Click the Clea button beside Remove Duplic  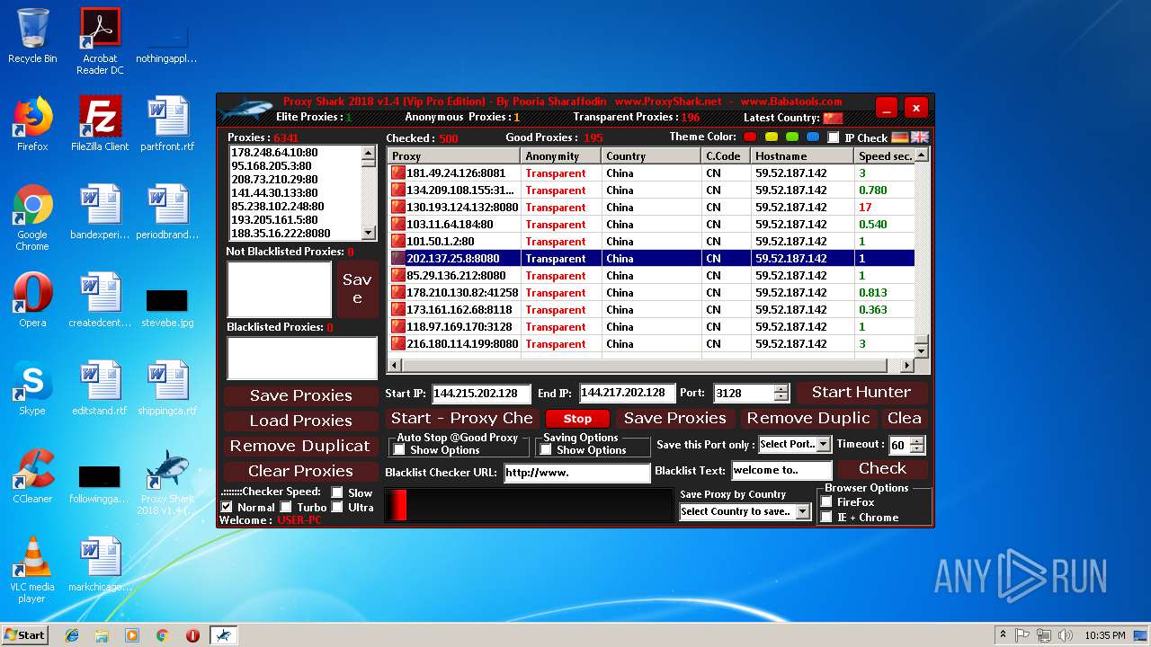(x=904, y=419)
